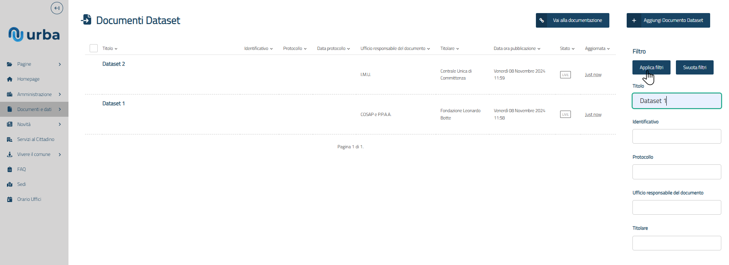The width and height of the screenshot is (729, 265).
Task: Open Documenti e dati menu
Action: pos(34,109)
